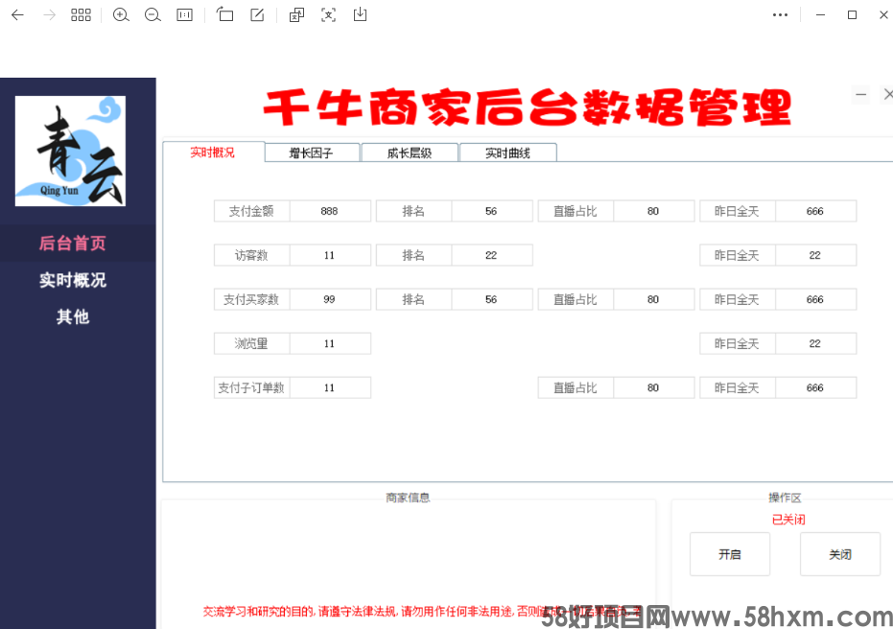Click the 千牛商家后台数据管理 title
This screenshot has height=629, width=893.
528,107
